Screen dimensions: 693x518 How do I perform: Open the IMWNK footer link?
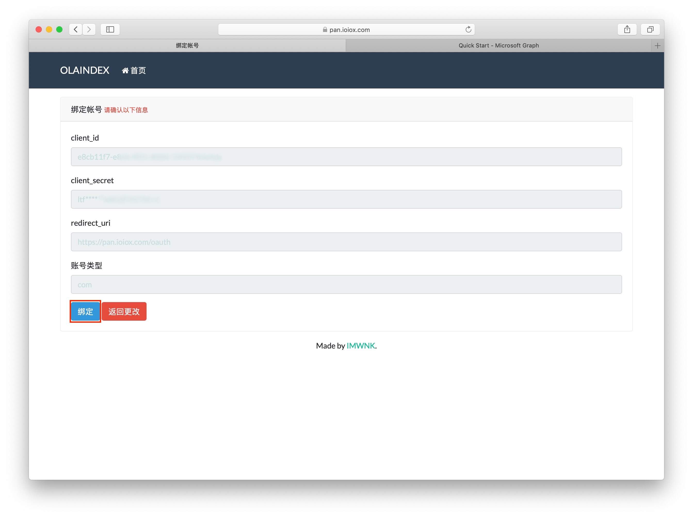(x=361, y=346)
